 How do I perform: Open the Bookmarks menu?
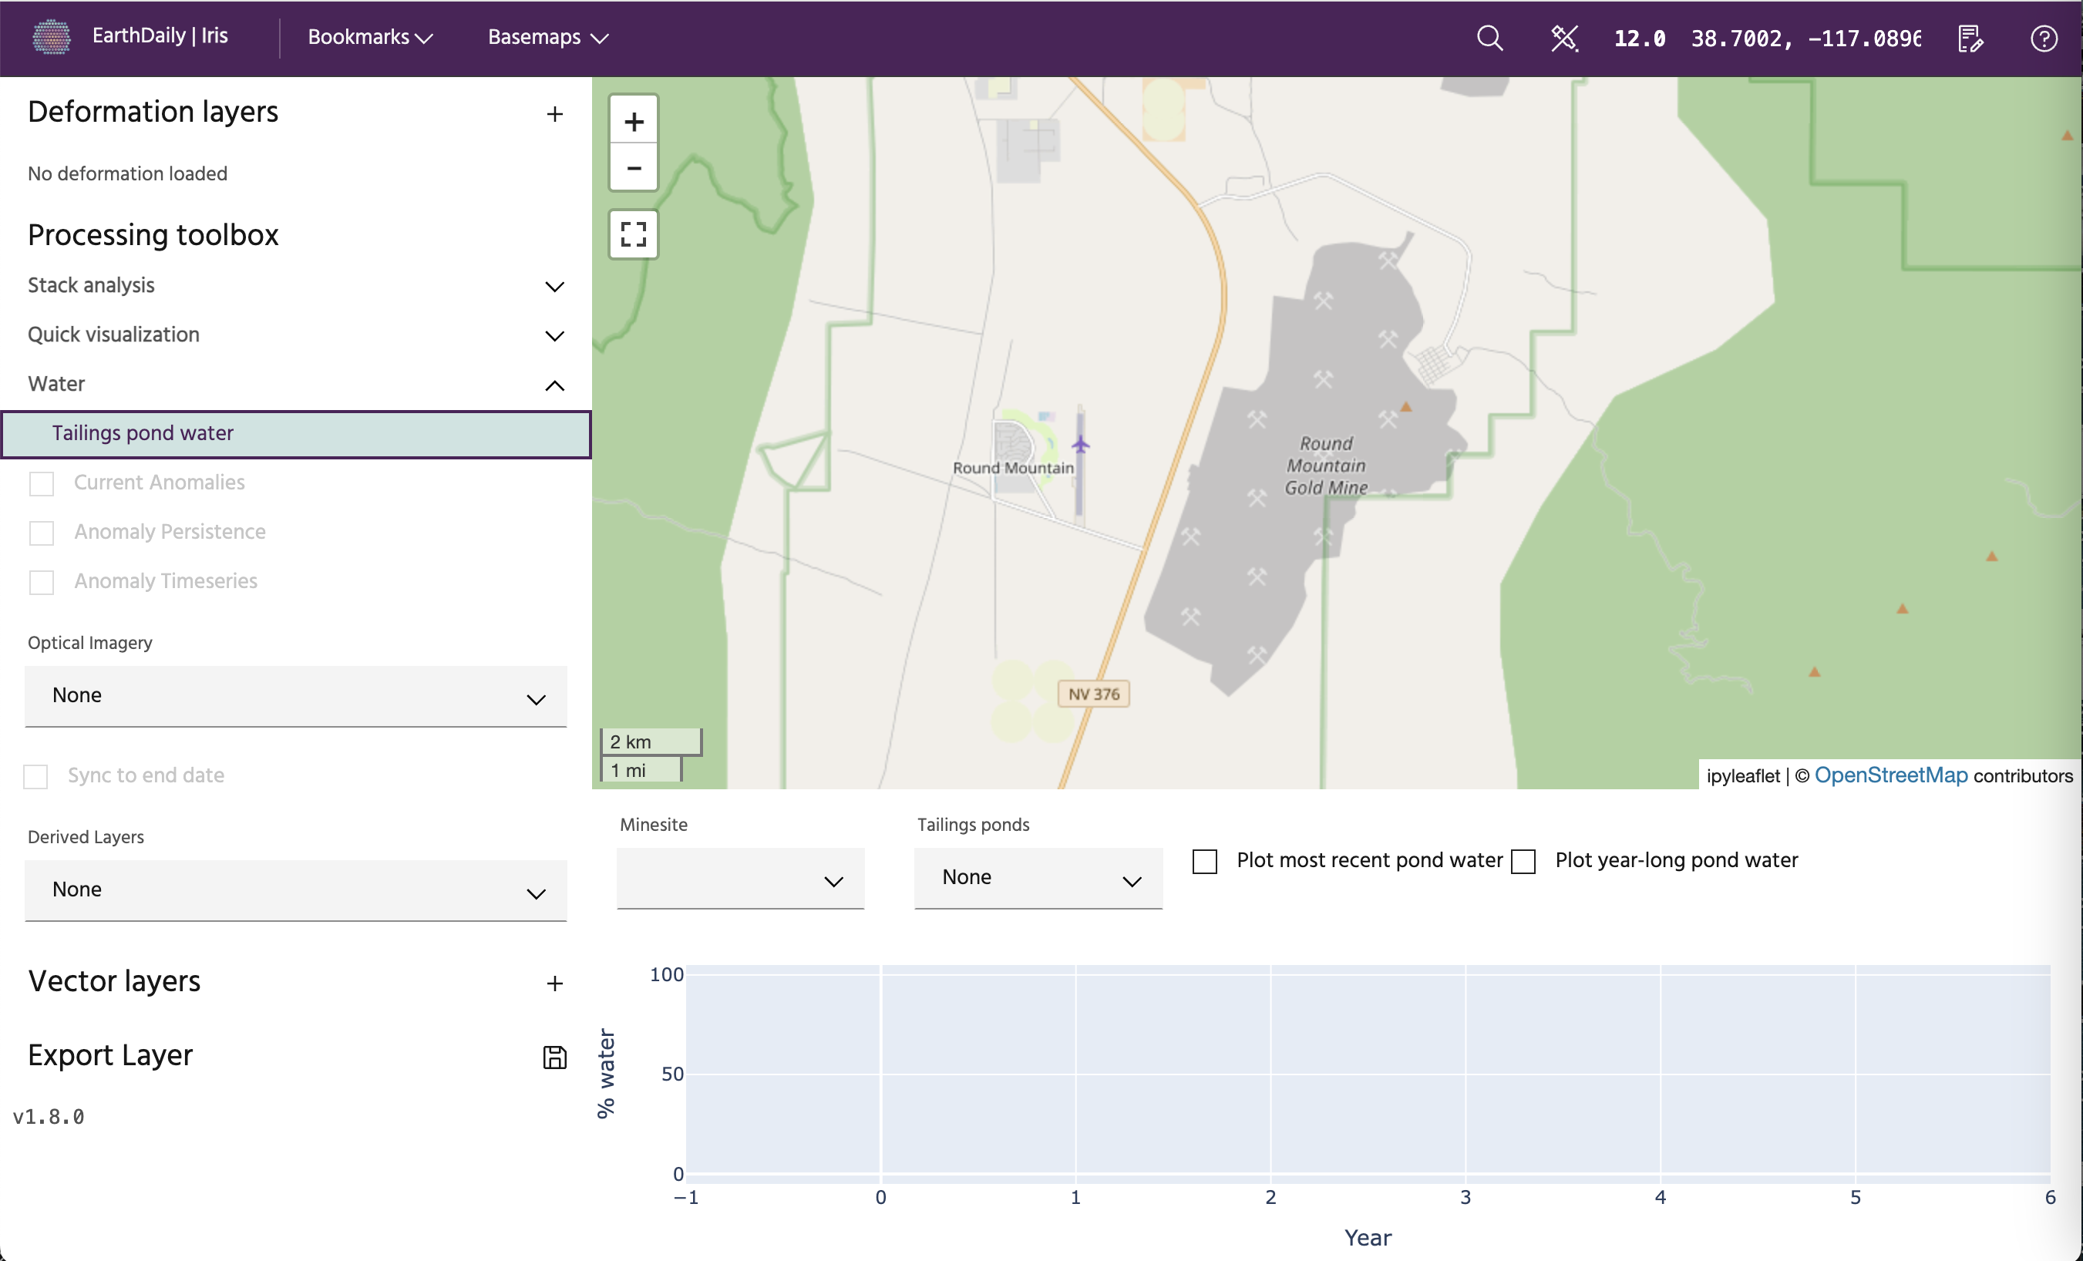tap(370, 37)
